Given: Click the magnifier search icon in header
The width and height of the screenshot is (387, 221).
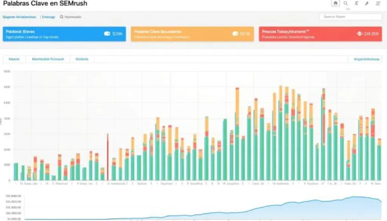Looking at the screenshot, I should (x=345, y=3).
